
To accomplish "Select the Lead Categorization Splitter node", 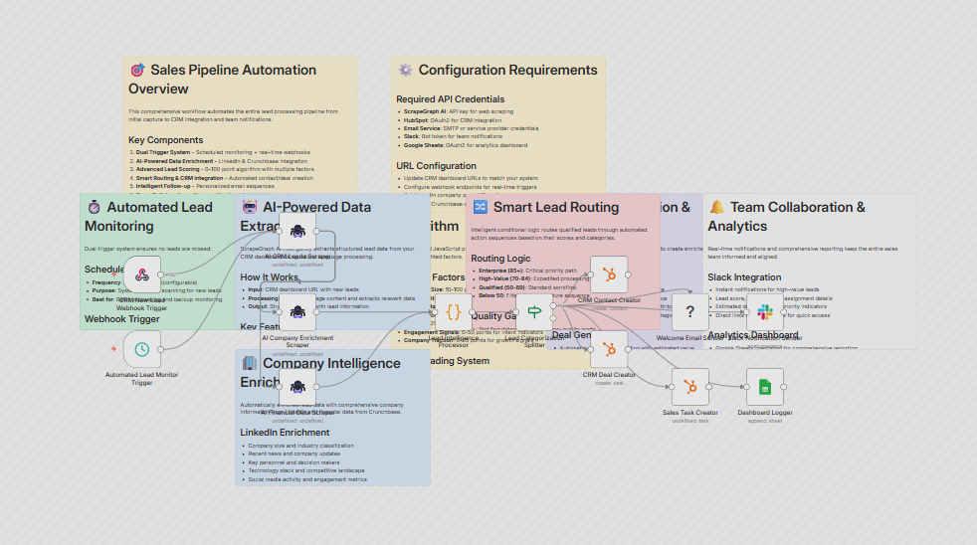I will tap(534, 312).
